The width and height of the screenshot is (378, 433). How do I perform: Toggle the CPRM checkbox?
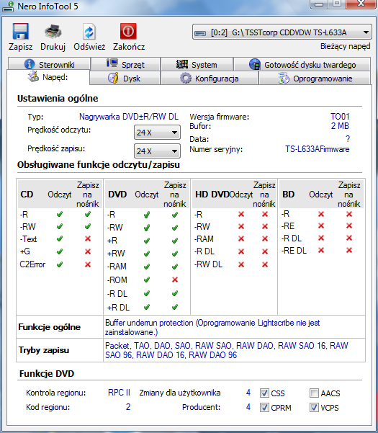point(264,407)
